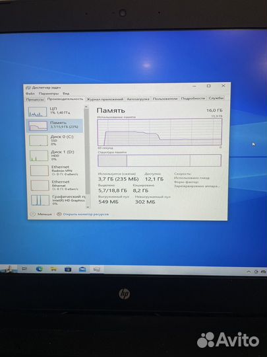
Task: Open the Mail app from taskbar
Action: tap(82, 270)
